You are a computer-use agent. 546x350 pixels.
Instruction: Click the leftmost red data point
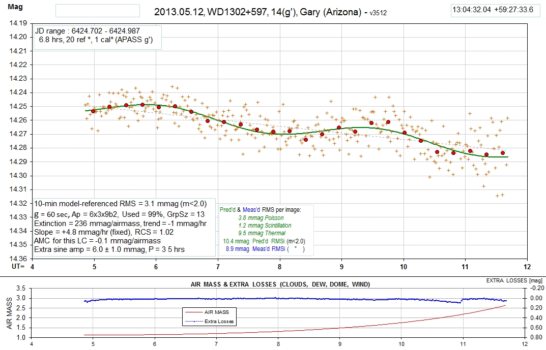pos(93,111)
